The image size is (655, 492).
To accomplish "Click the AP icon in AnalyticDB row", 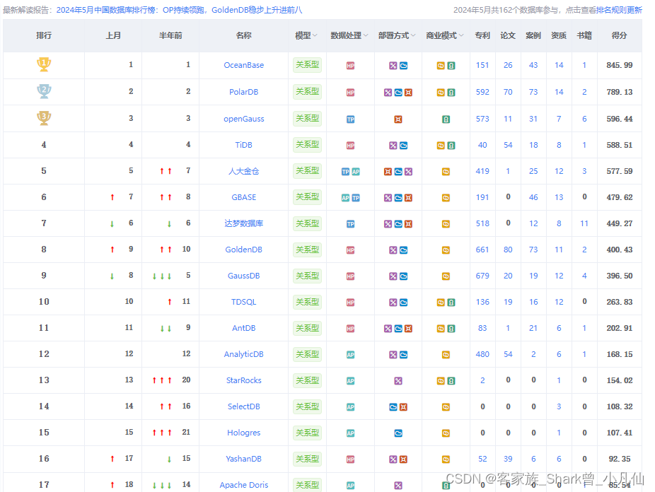I will click(350, 355).
